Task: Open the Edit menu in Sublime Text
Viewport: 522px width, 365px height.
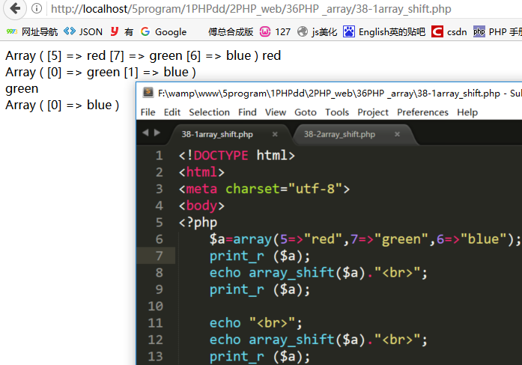Action: 172,112
